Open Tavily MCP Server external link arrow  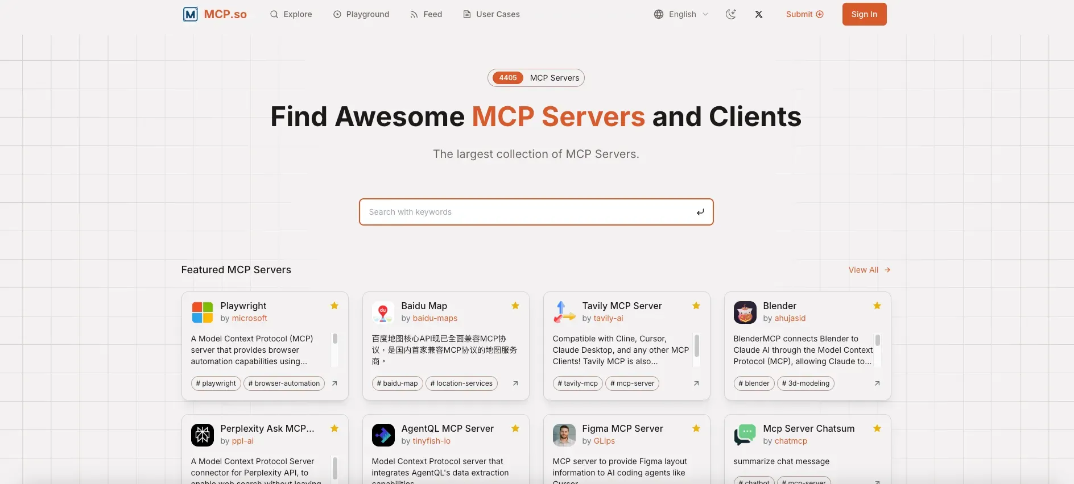pyautogui.click(x=696, y=383)
